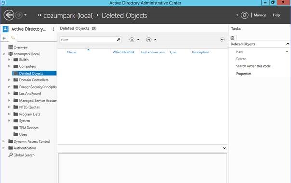Select Overview in the navigation tree
This screenshot has width=291, height=183.
(21, 47)
